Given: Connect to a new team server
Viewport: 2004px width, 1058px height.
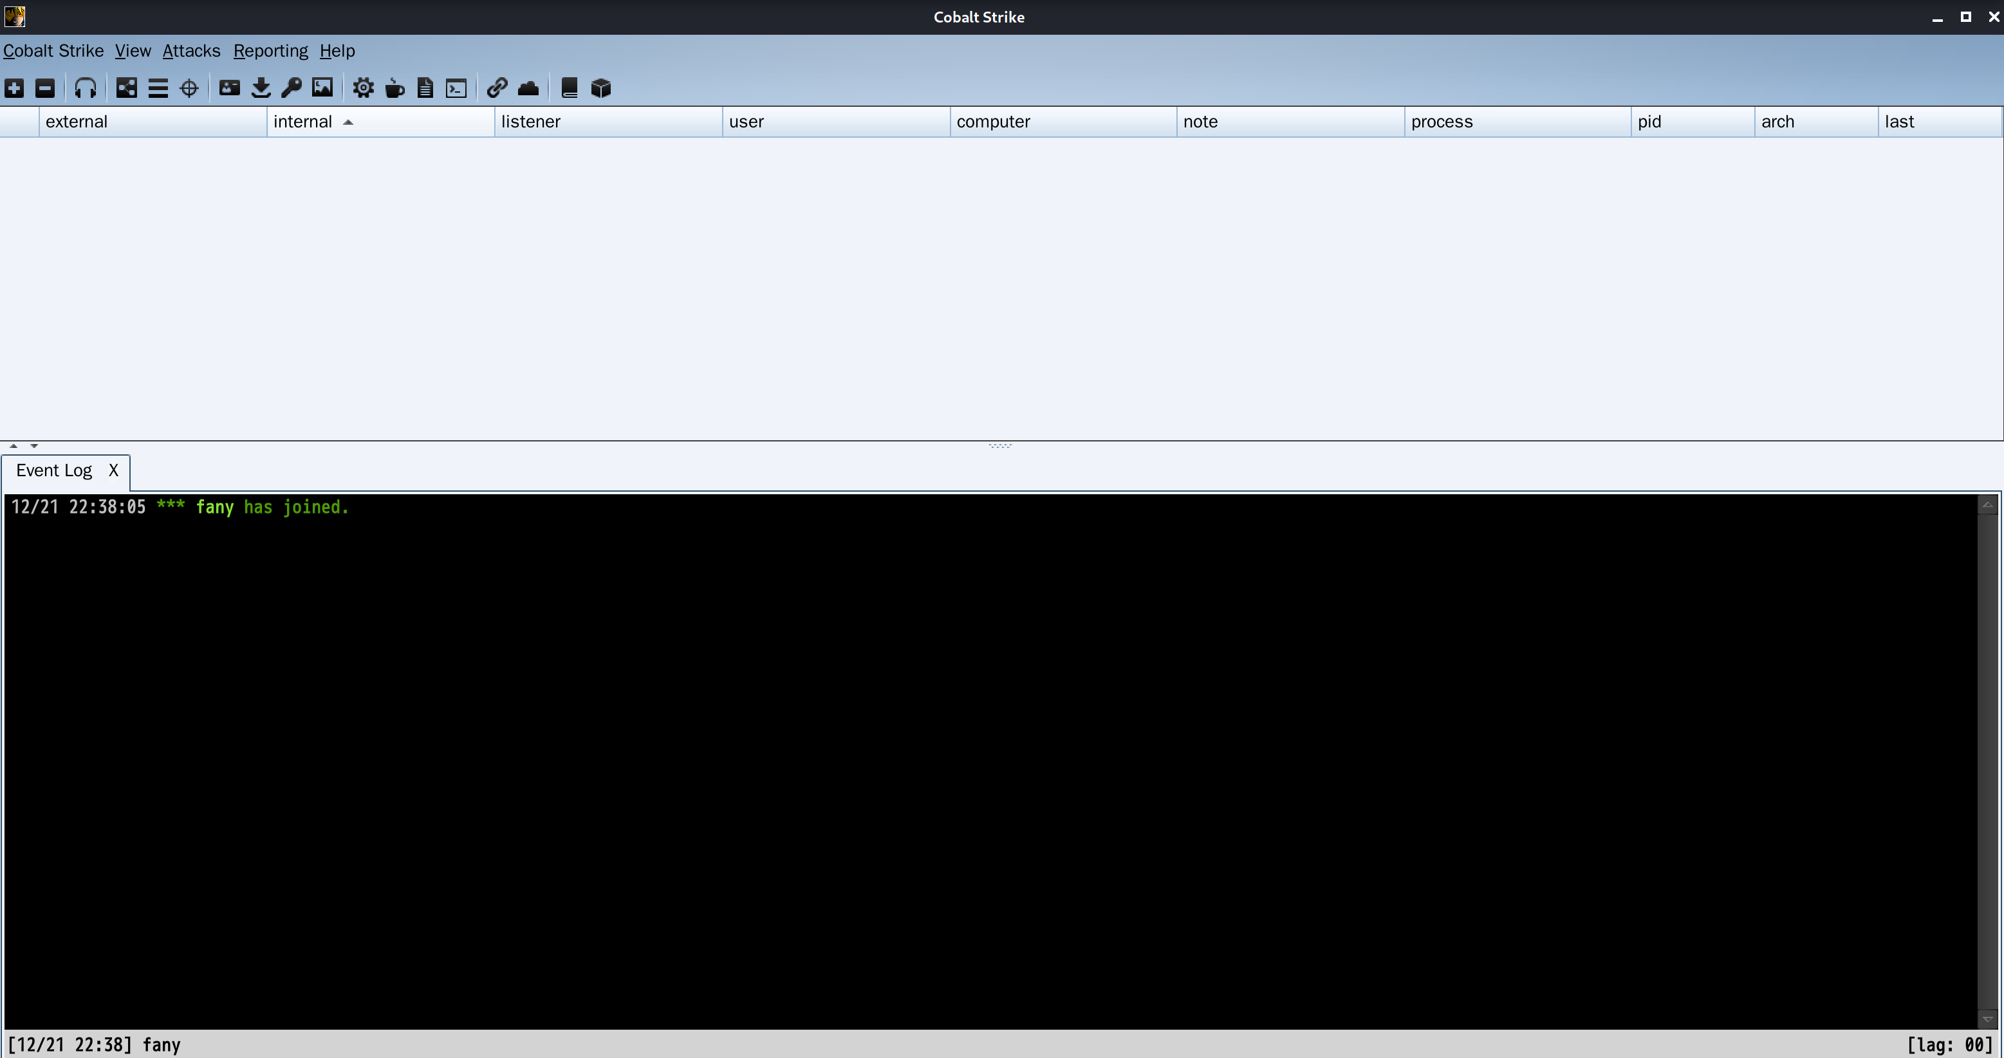Looking at the screenshot, I should [14, 88].
